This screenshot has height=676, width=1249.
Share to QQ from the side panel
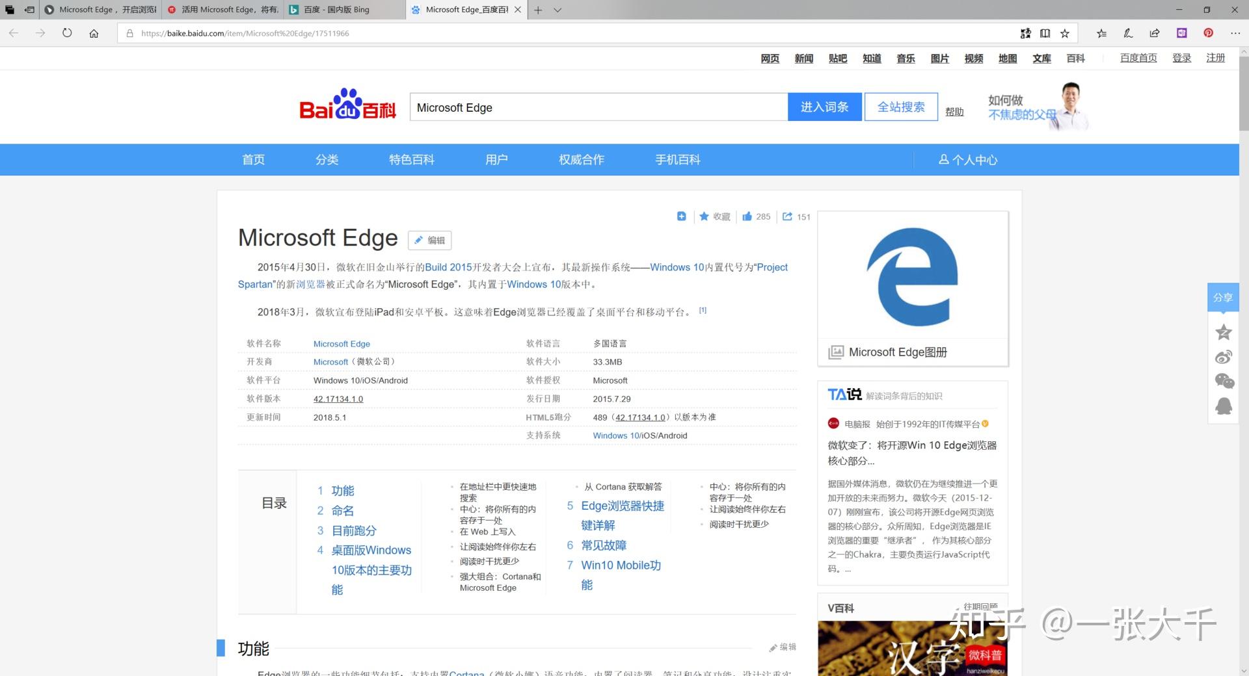(1223, 406)
